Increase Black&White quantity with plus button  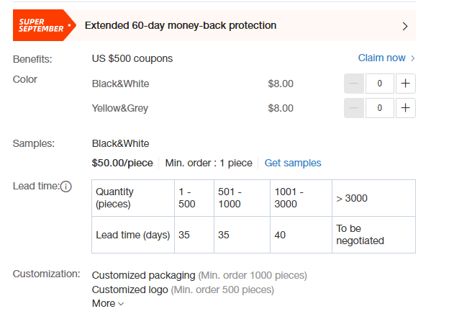[405, 84]
